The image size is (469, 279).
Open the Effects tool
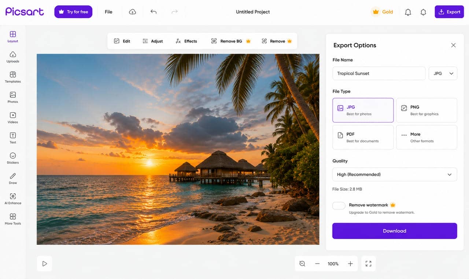click(x=186, y=41)
